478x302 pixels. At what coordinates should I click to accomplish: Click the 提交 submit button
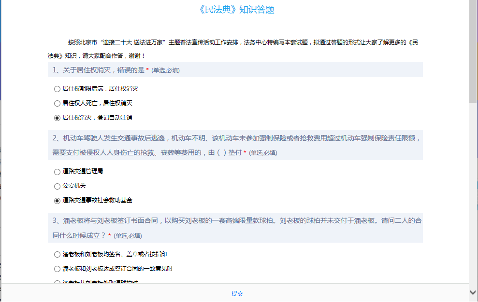pyautogui.click(x=237, y=293)
